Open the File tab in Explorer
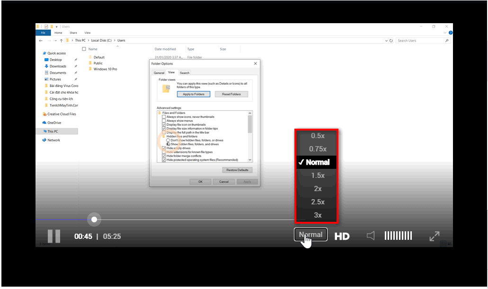Screen dimensions: 488x289 [x=43, y=33]
